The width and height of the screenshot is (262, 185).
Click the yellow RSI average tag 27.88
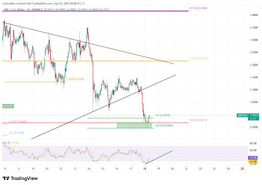pos(253,161)
